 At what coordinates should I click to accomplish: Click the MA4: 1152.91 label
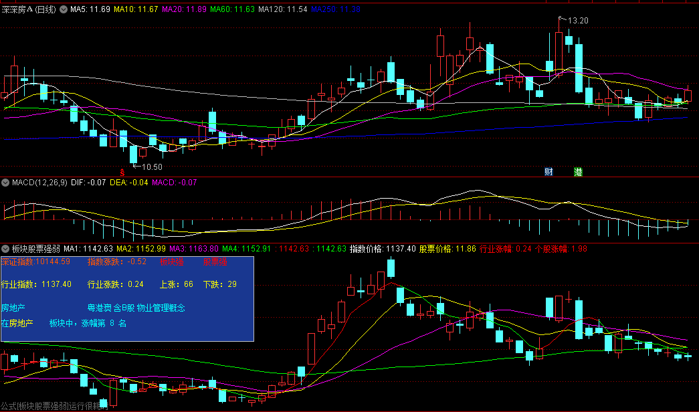247,249
